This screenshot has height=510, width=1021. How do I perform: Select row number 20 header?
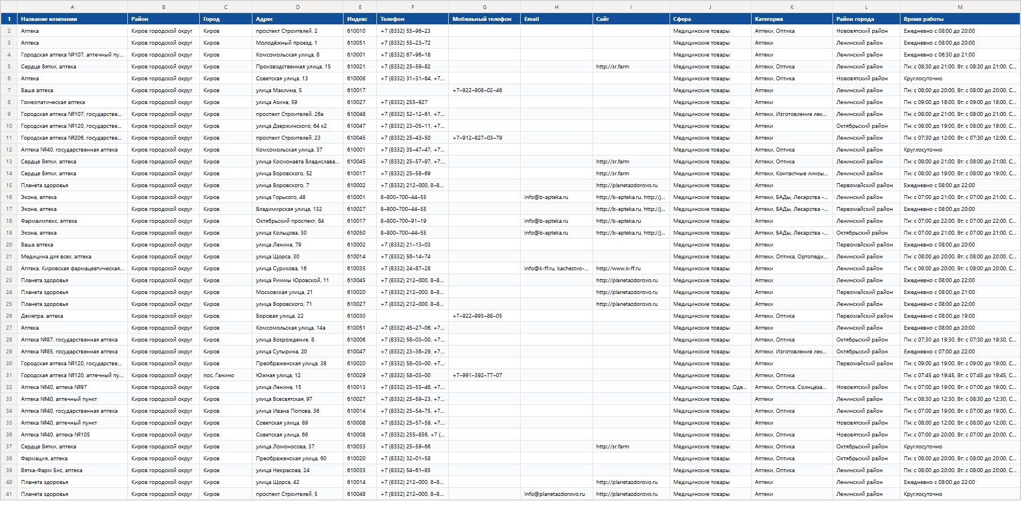[8, 245]
